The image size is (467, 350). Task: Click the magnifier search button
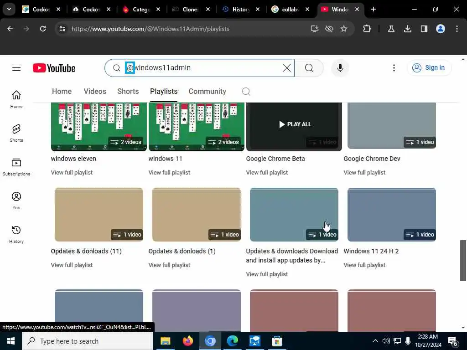309,68
